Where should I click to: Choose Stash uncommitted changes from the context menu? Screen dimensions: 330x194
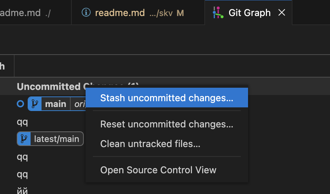pyautogui.click(x=166, y=98)
